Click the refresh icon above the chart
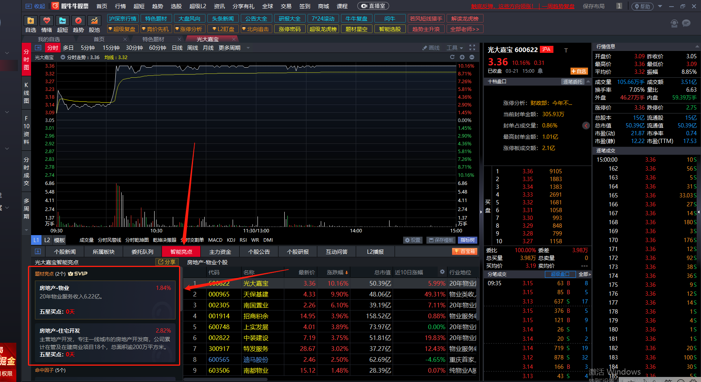Image resolution: width=701 pixels, height=382 pixels. (452, 57)
